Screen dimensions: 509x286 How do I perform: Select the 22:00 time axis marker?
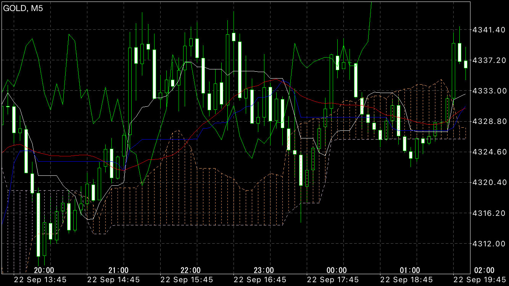pos(190,270)
